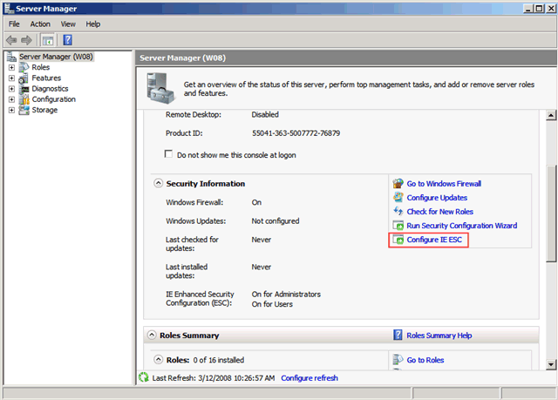Select Server Manager (W08) root tree label
The height and width of the screenshot is (400, 558).
56,57
